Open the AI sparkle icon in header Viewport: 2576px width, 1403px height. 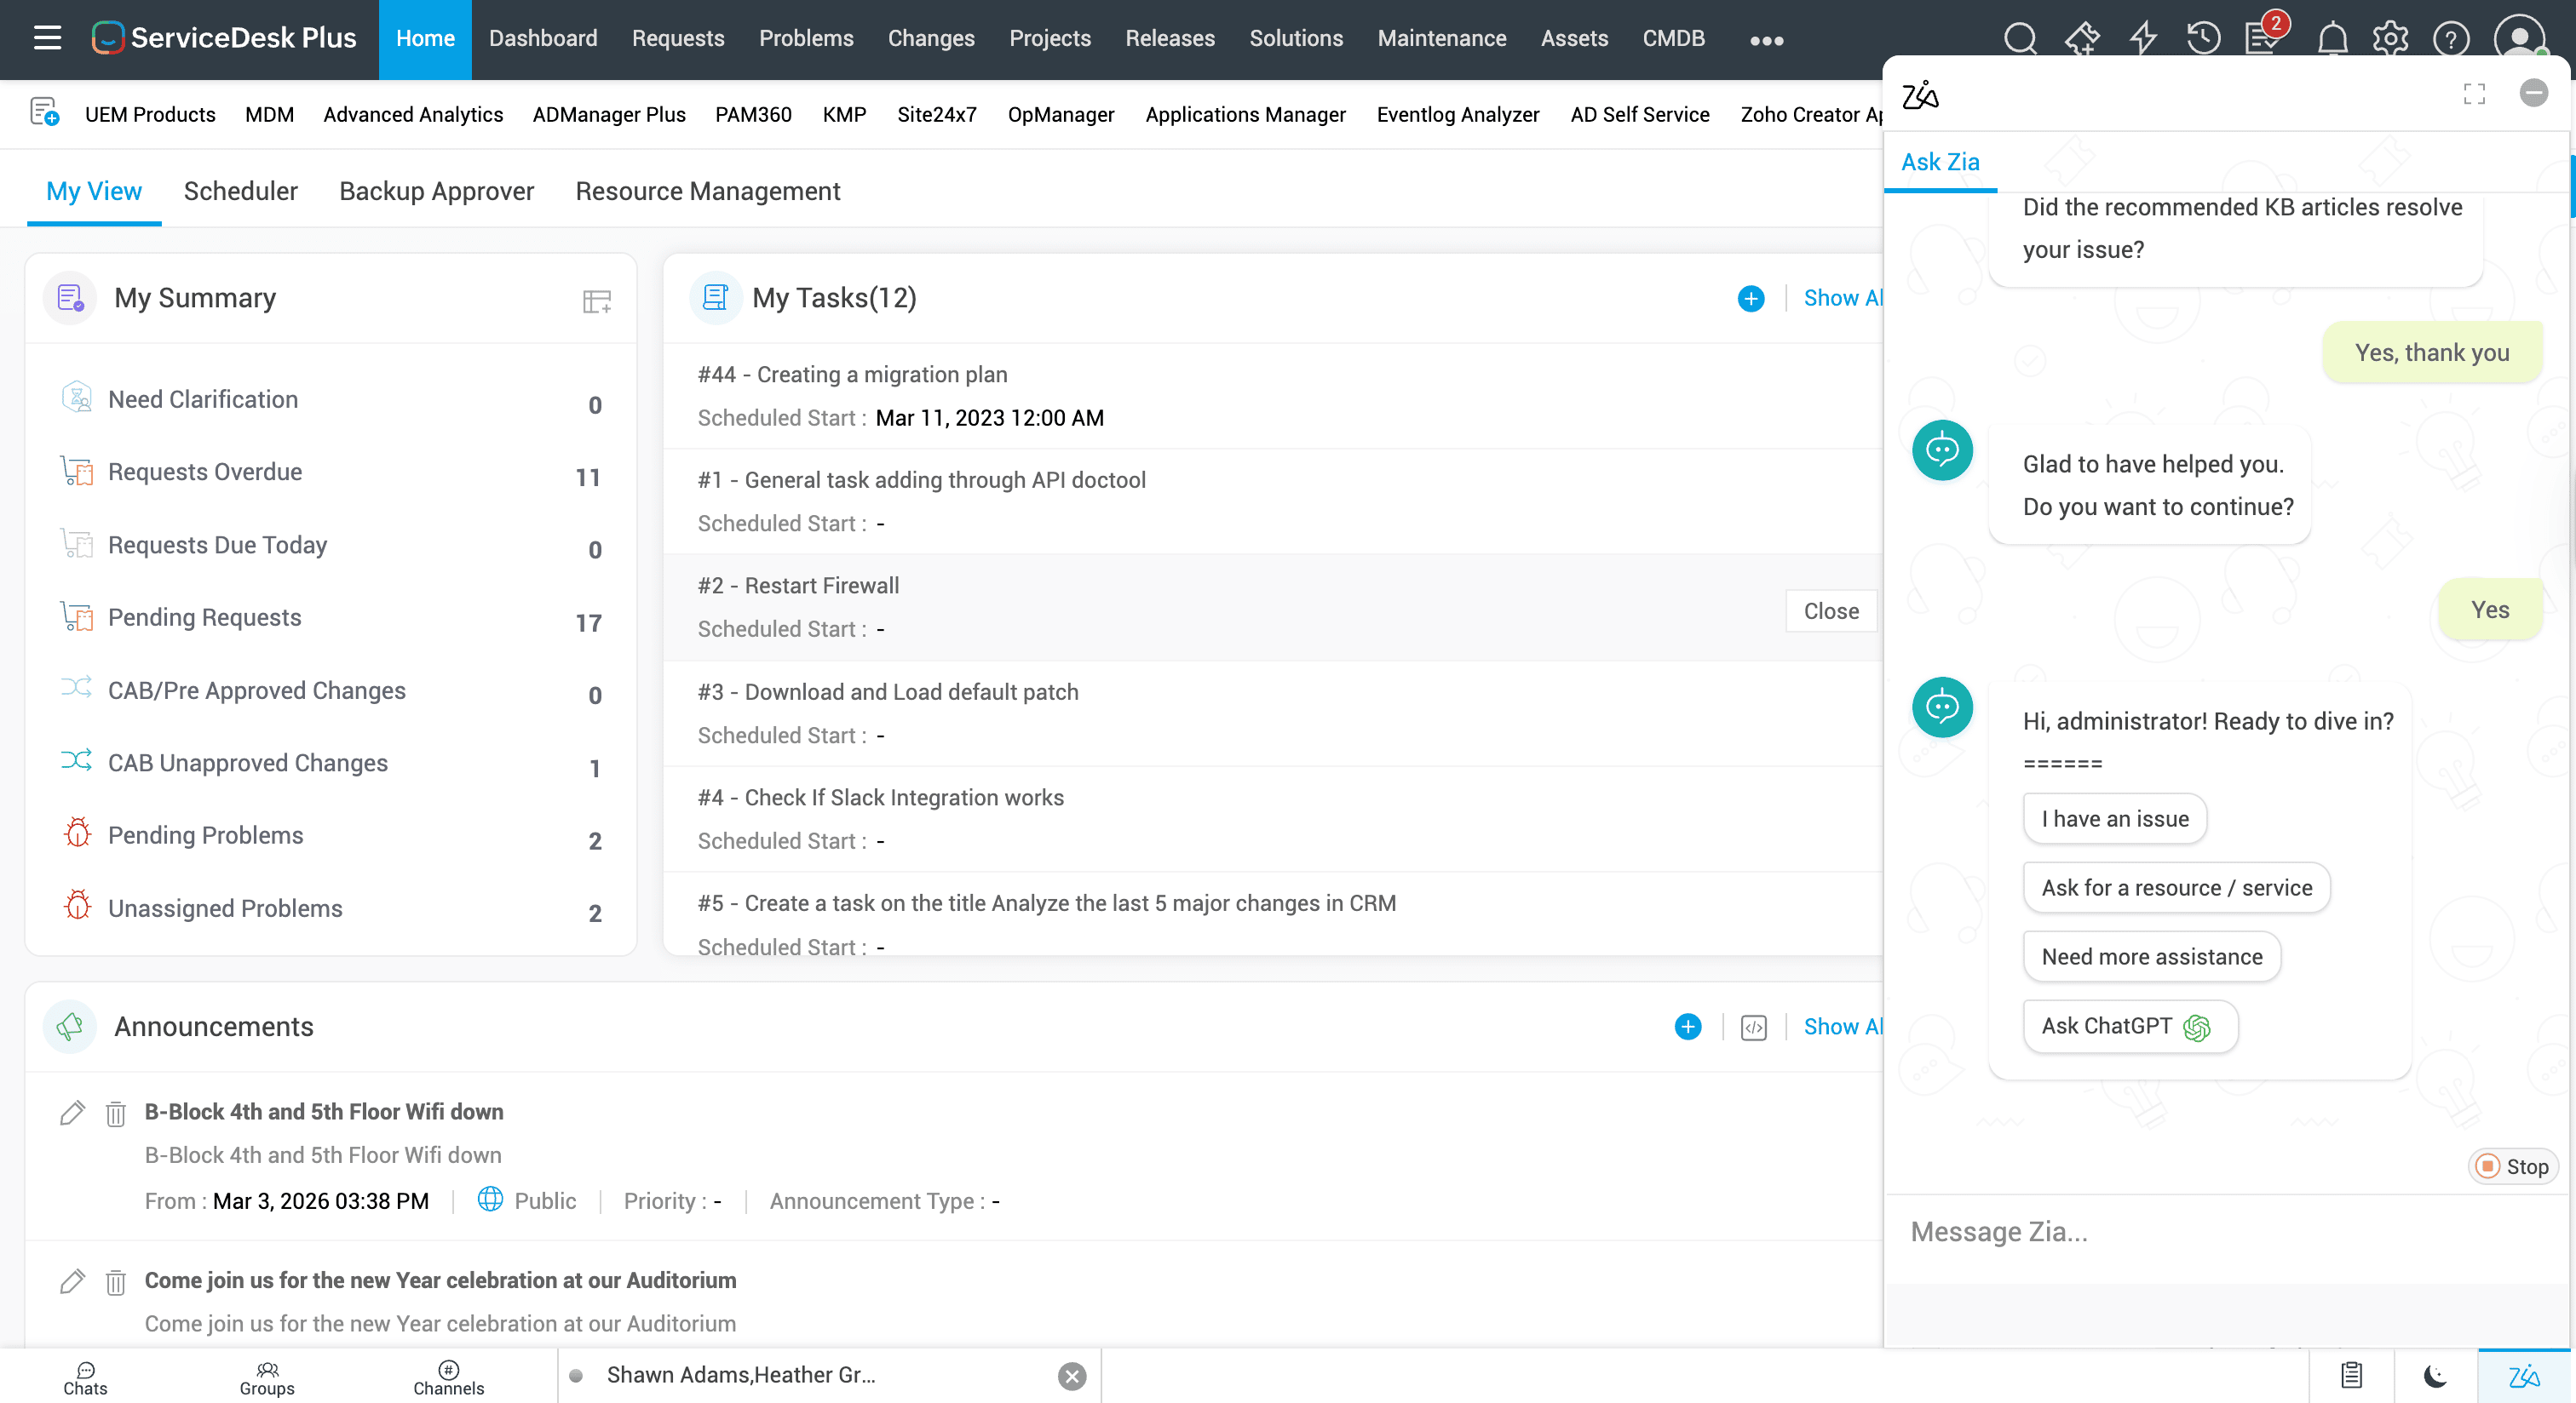(2081, 38)
